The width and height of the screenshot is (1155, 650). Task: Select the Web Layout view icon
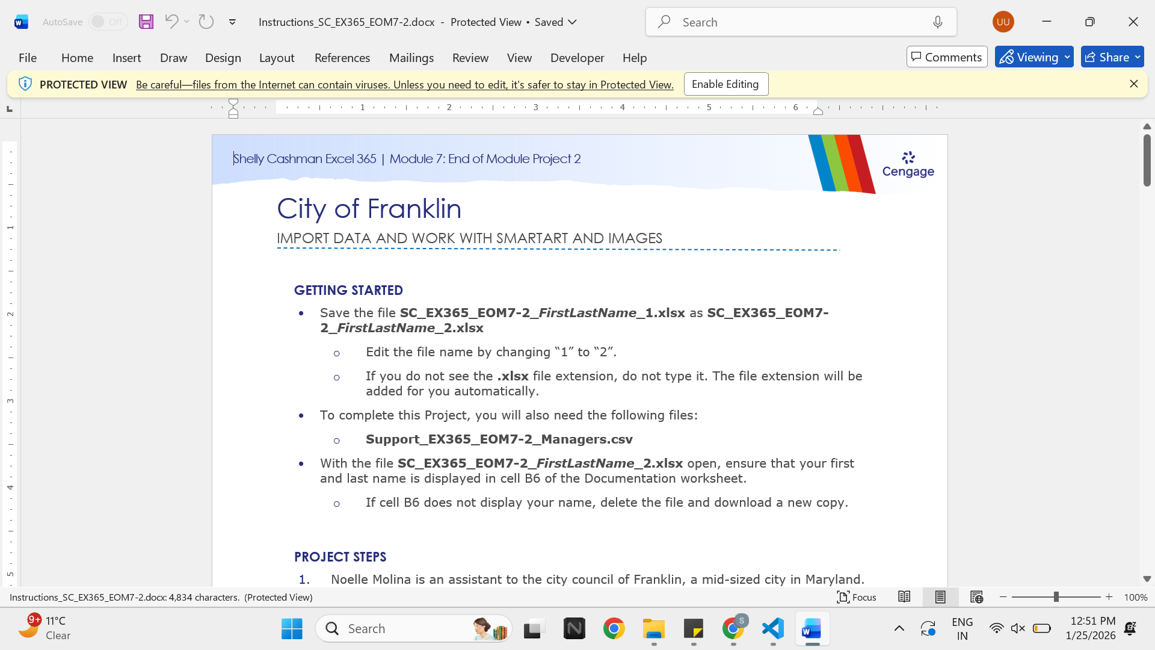976,597
